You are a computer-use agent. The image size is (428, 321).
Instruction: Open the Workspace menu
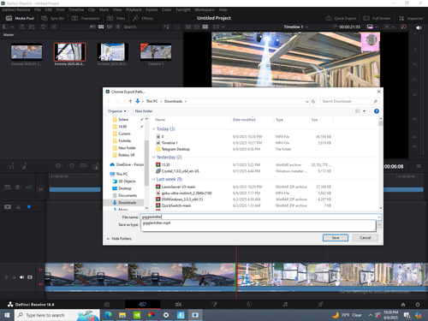[x=205, y=9]
